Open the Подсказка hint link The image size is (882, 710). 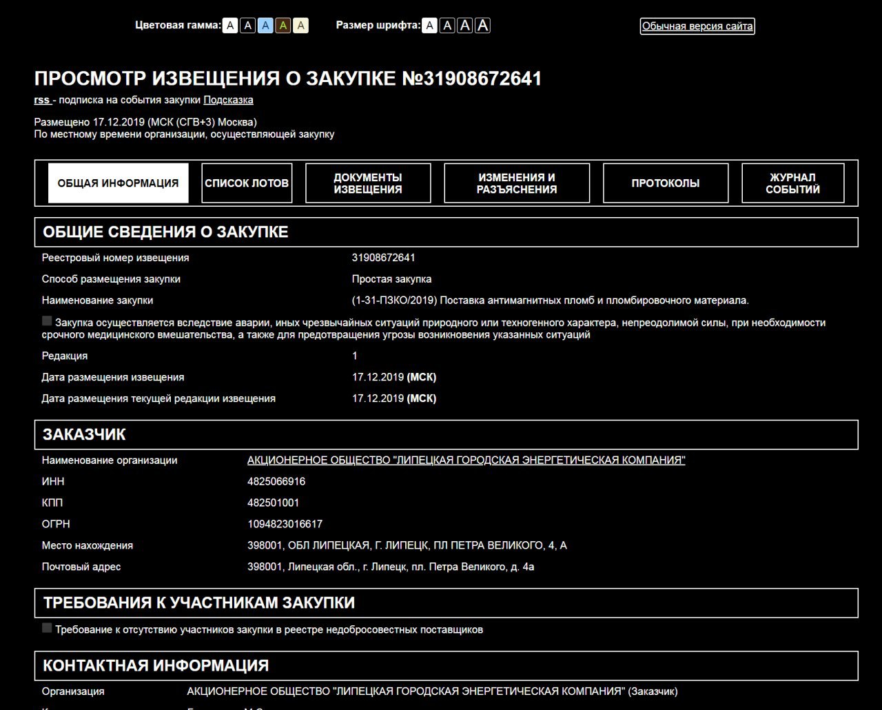pyautogui.click(x=228, y=100)
